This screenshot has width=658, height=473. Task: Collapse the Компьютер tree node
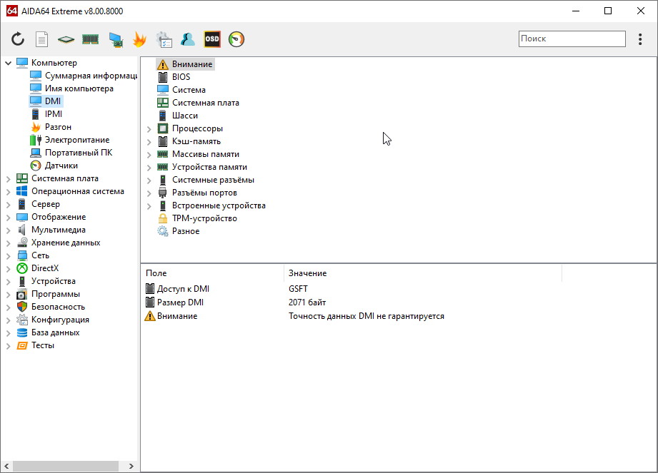coord(8,63)
